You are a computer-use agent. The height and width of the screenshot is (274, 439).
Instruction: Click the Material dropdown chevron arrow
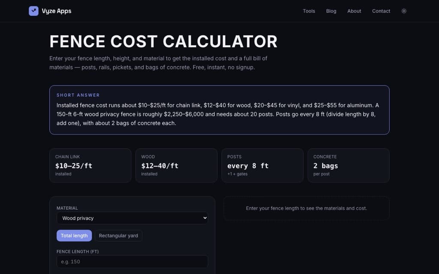[x=205, y=218]
